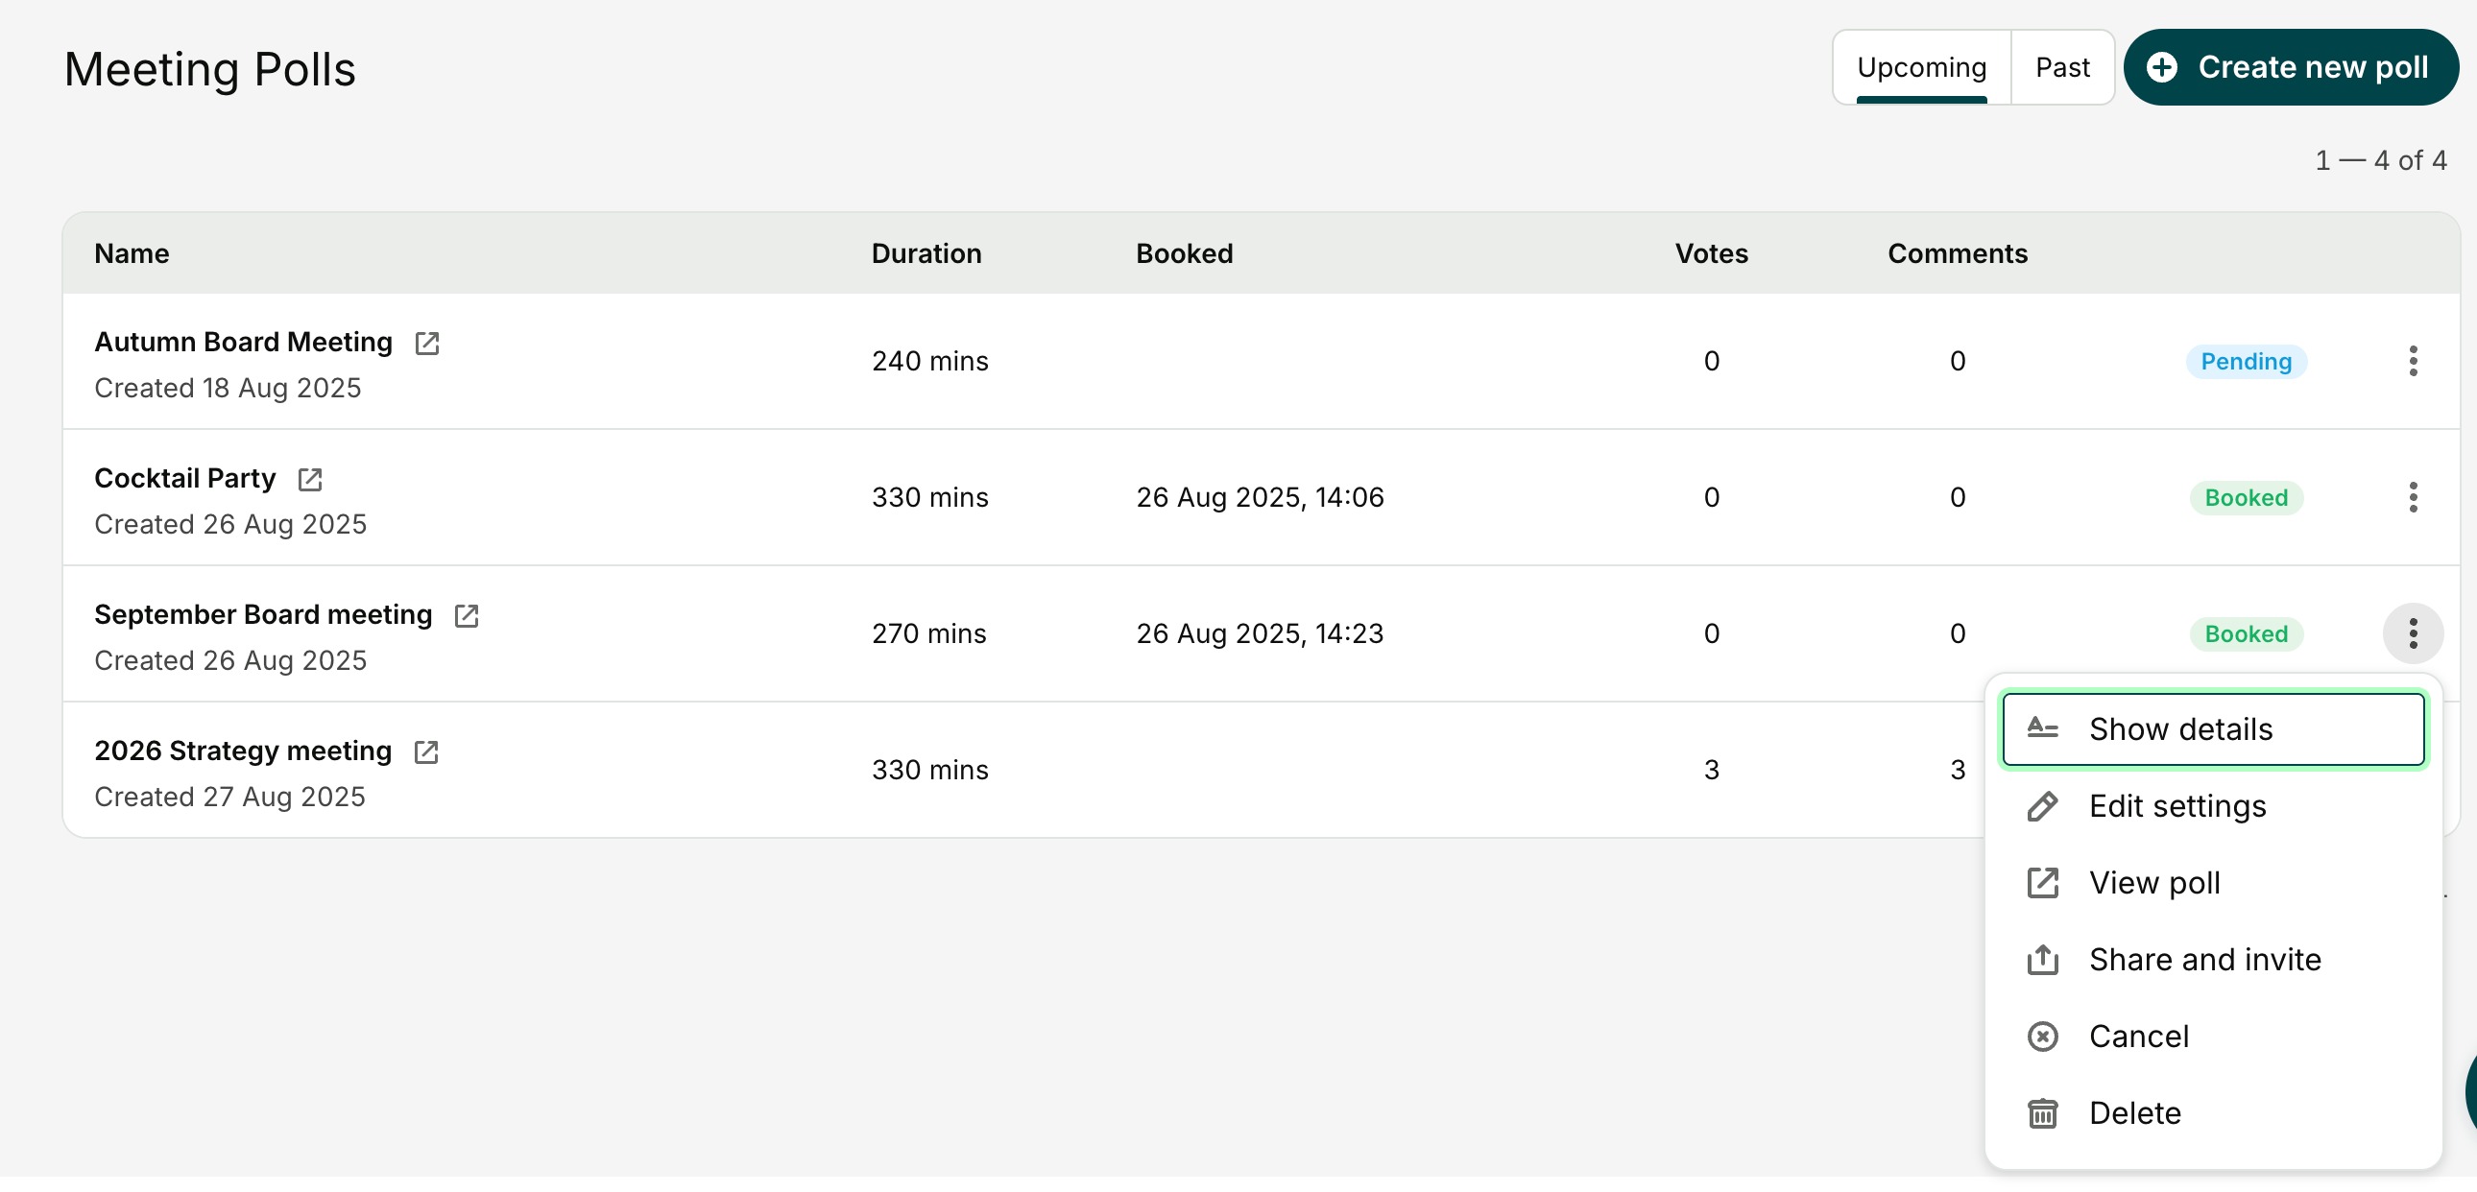Click Cancel option in poll menu
The image size is (2477, 1192).
2138,1038
